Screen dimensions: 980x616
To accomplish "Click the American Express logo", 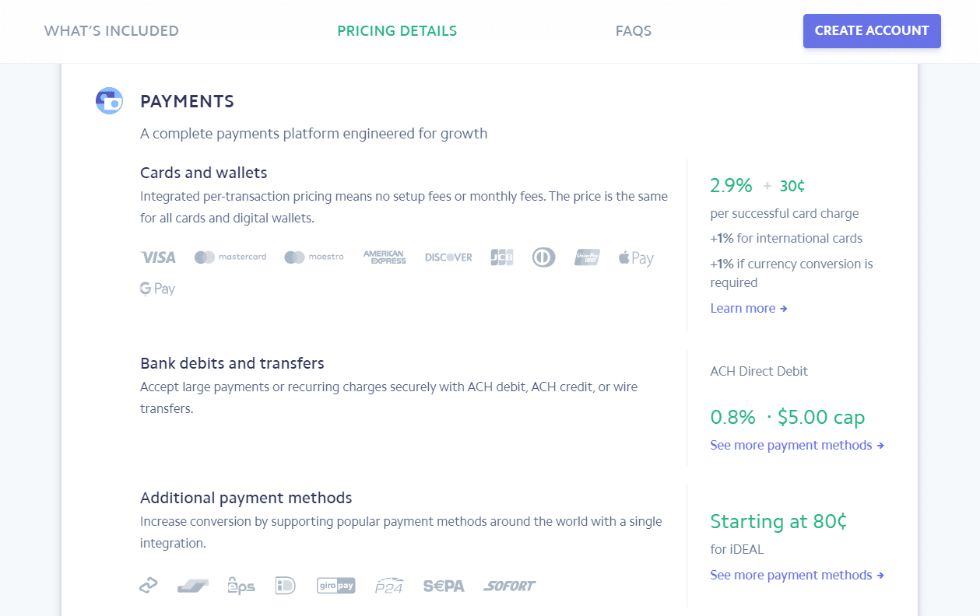I will 385,257.
